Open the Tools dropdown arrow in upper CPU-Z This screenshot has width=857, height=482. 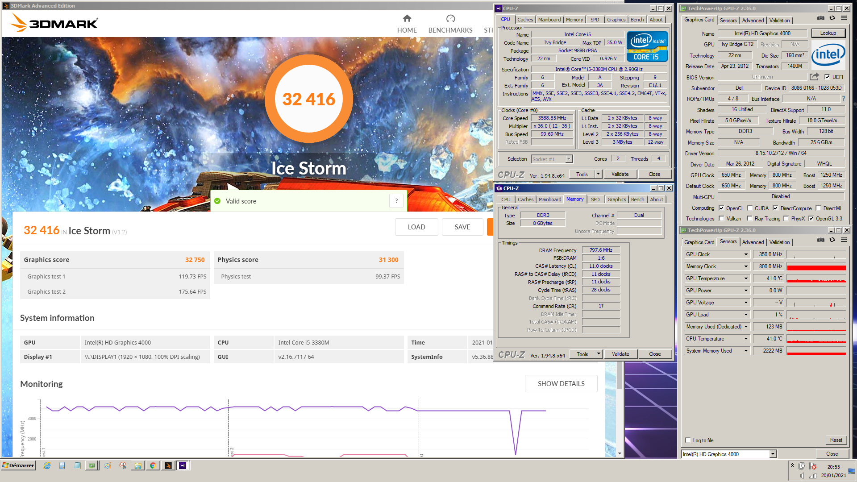pos(598,174)
